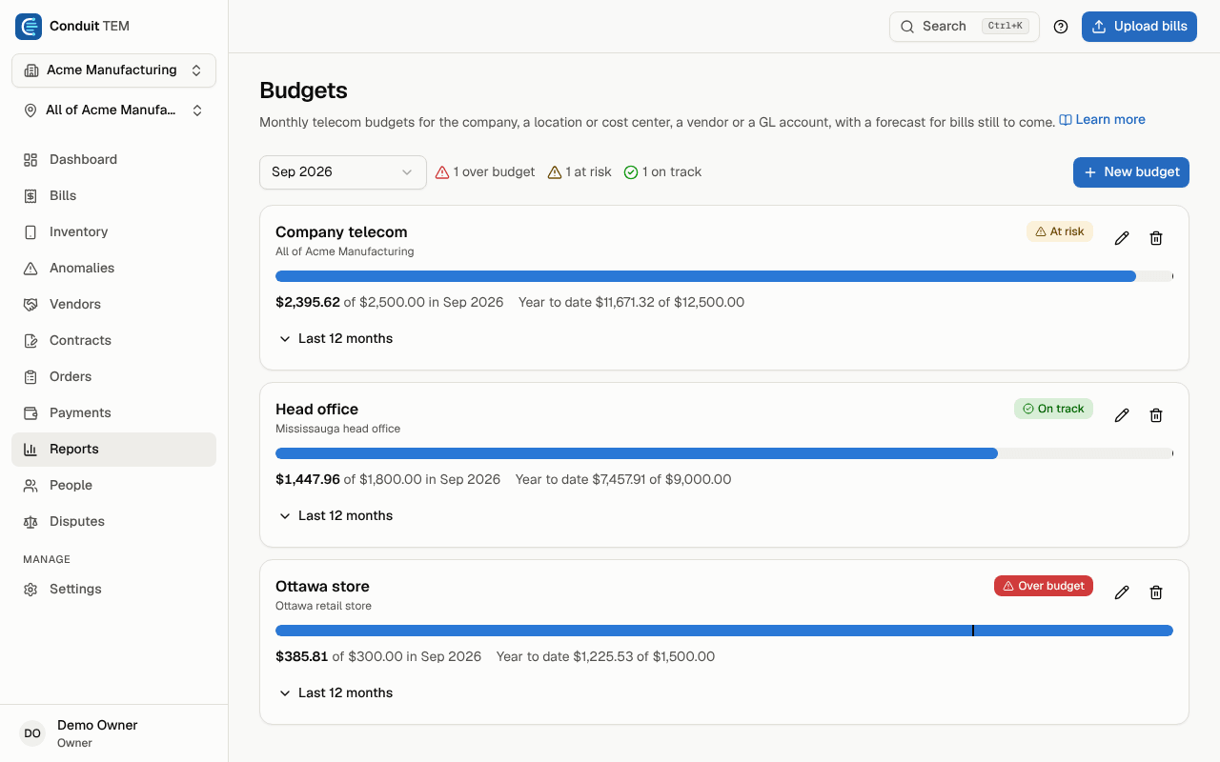
Task: Click the $1,447.96 amount
Action: [308, 480]
